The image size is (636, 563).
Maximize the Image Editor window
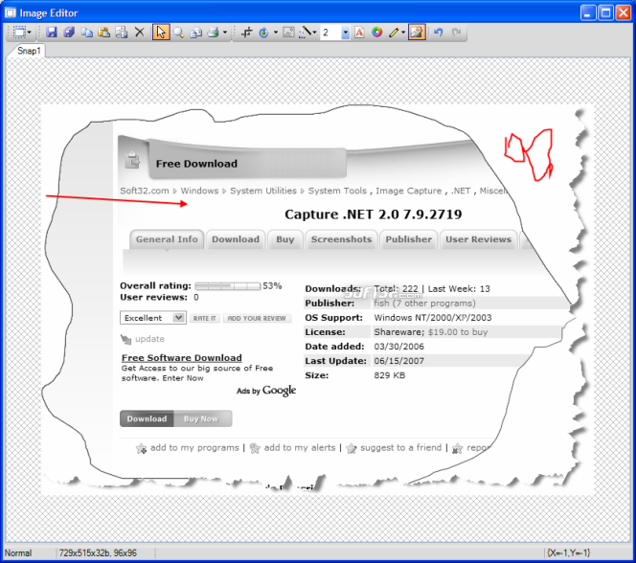click(x=605, y=13)
